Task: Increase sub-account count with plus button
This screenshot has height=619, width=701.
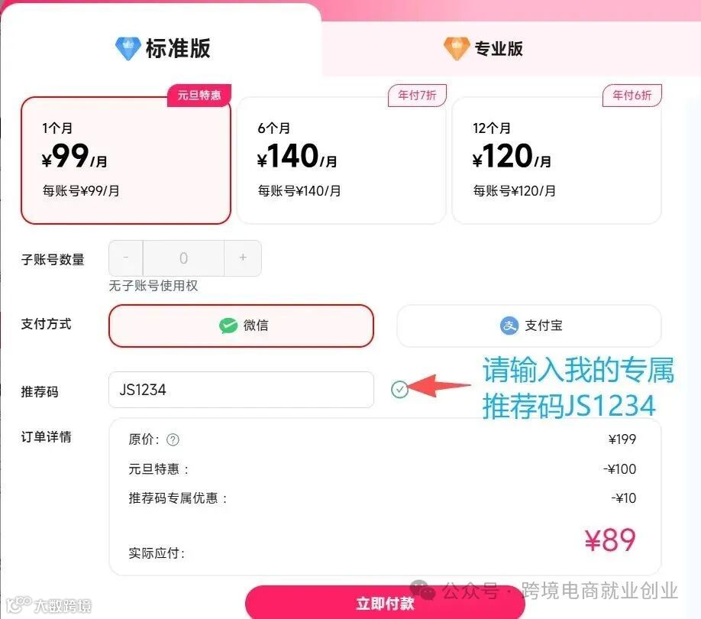Action: tap(243, 258)
